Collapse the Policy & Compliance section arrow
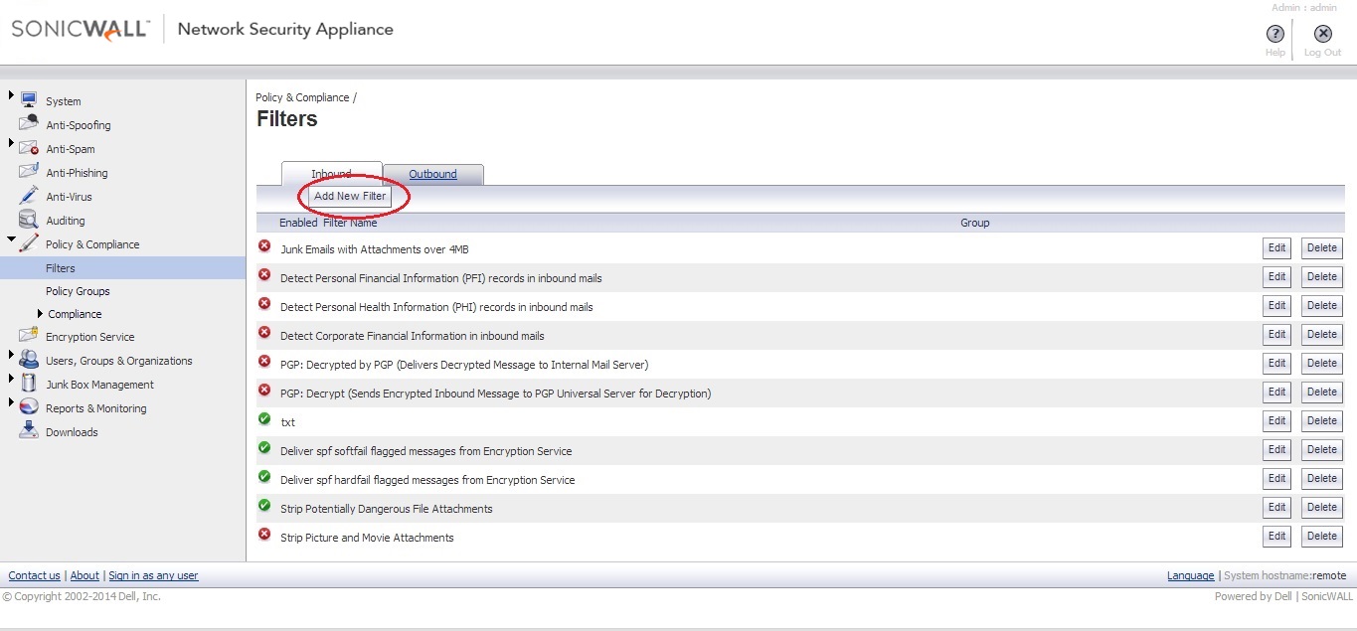Image resolution: width=1357 pixels, height=631 pixels. pyautogui.click(x=11, y=239)
